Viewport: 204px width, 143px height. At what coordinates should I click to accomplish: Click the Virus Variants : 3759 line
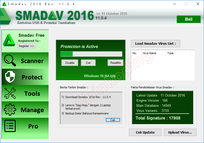(152, 111)
